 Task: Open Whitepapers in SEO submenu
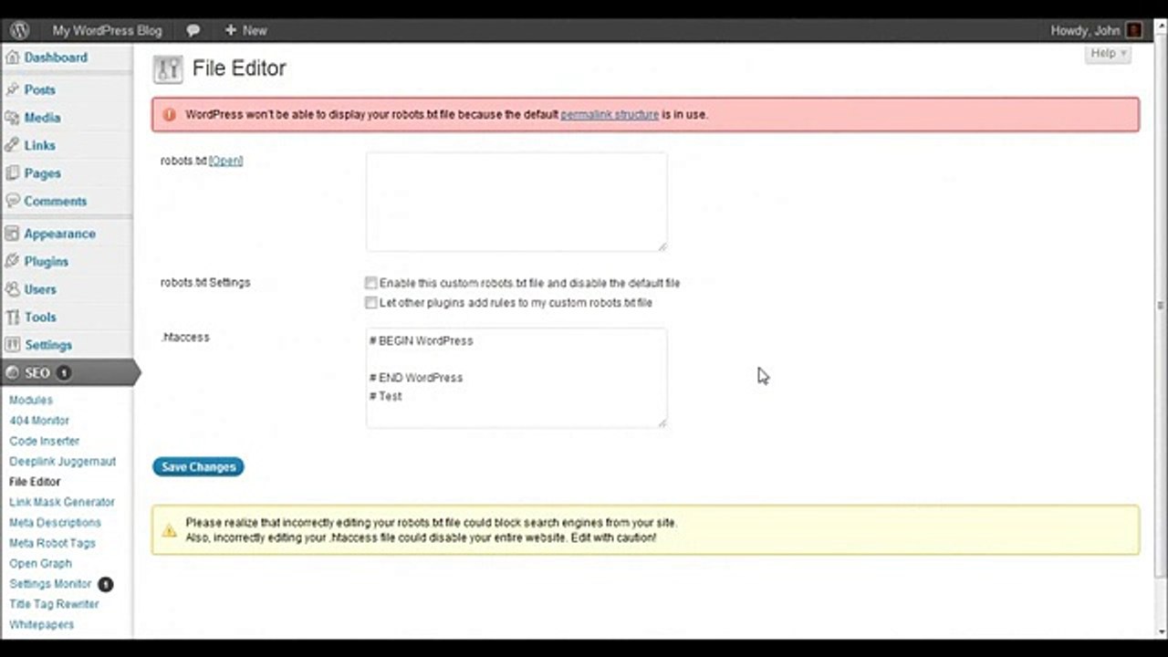42,625
